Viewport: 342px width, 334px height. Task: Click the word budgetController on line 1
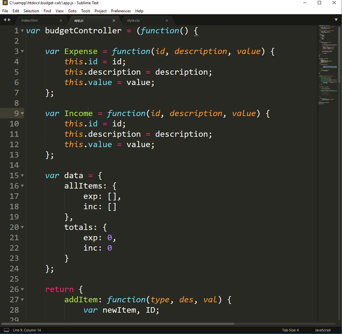tap(83, 31)
